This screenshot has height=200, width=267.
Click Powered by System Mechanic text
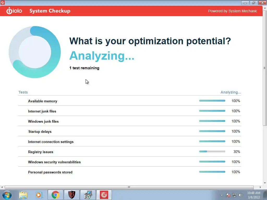pos(233,11)
